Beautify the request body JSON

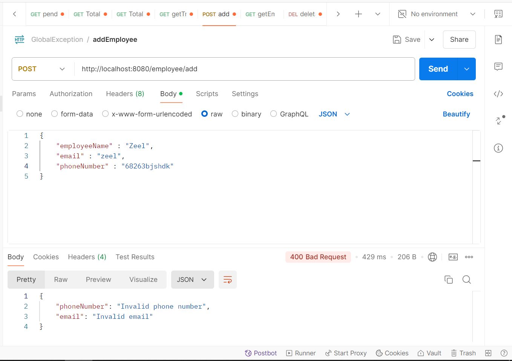coord(456,114)
